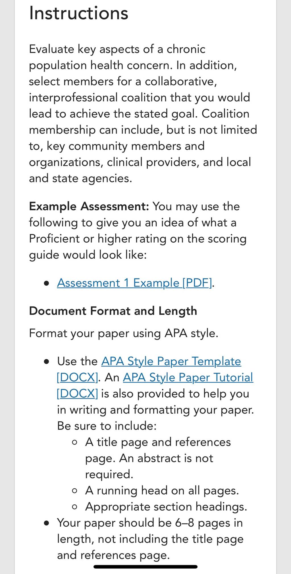Open the APA Style Paper Template link
The height and width of the screenshot is (574, 291).
171,361
